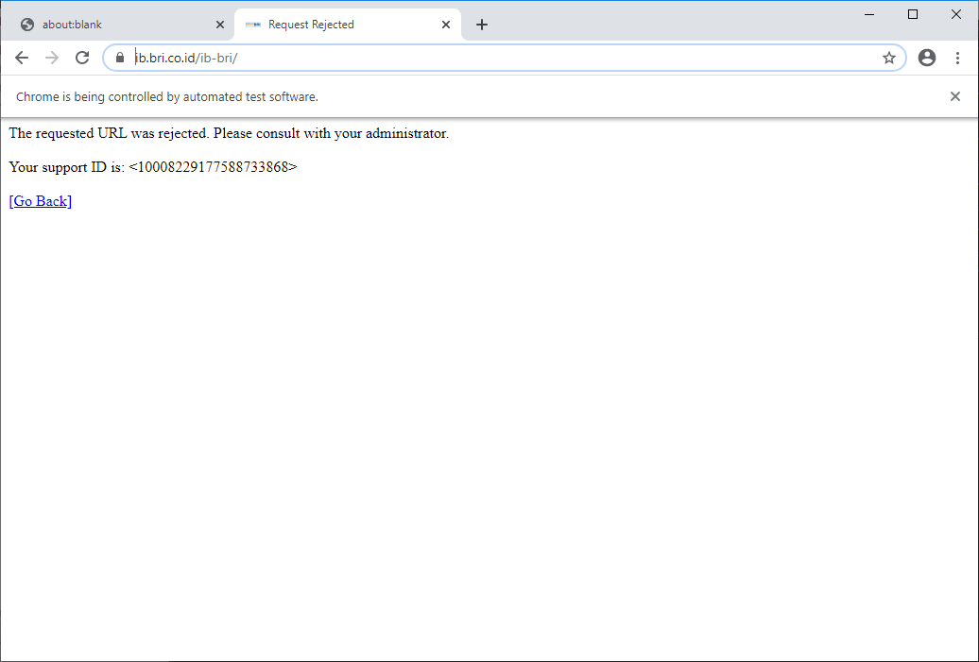This screenshot has height=662, width=979.
Task: Click the favicon on the Request Rejected tab
Action: pos(252,24)
